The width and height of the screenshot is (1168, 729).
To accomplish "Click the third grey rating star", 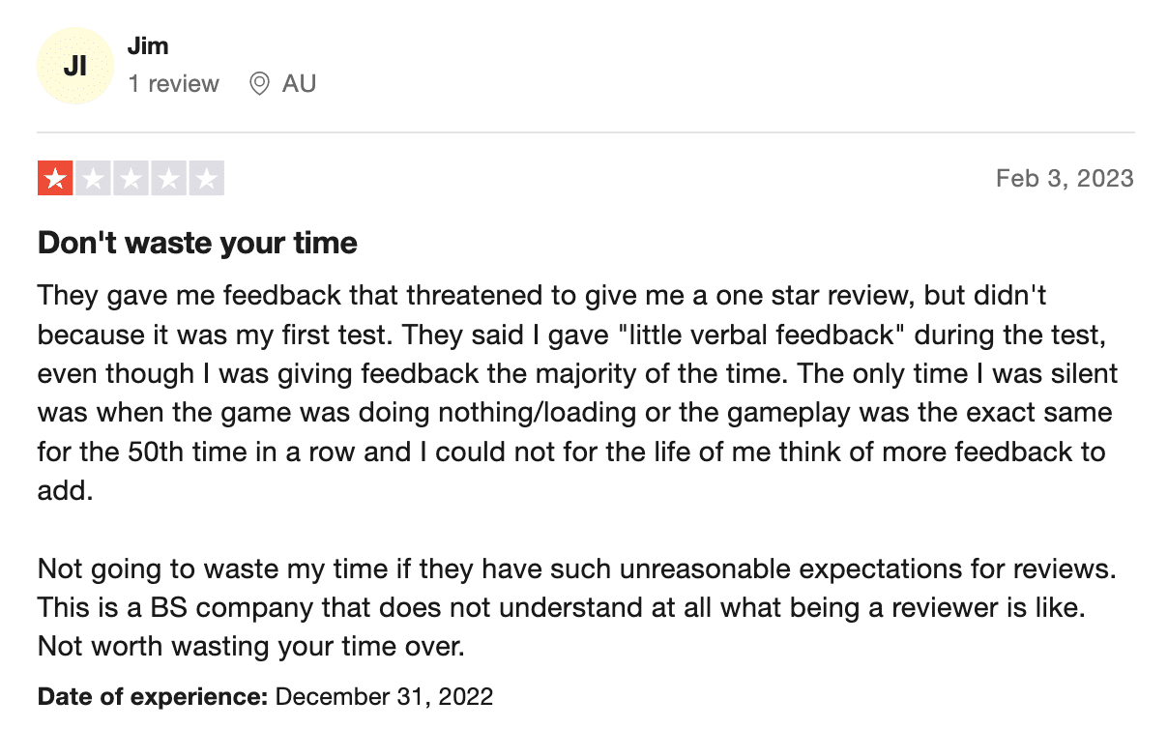I will pos(131,179).
